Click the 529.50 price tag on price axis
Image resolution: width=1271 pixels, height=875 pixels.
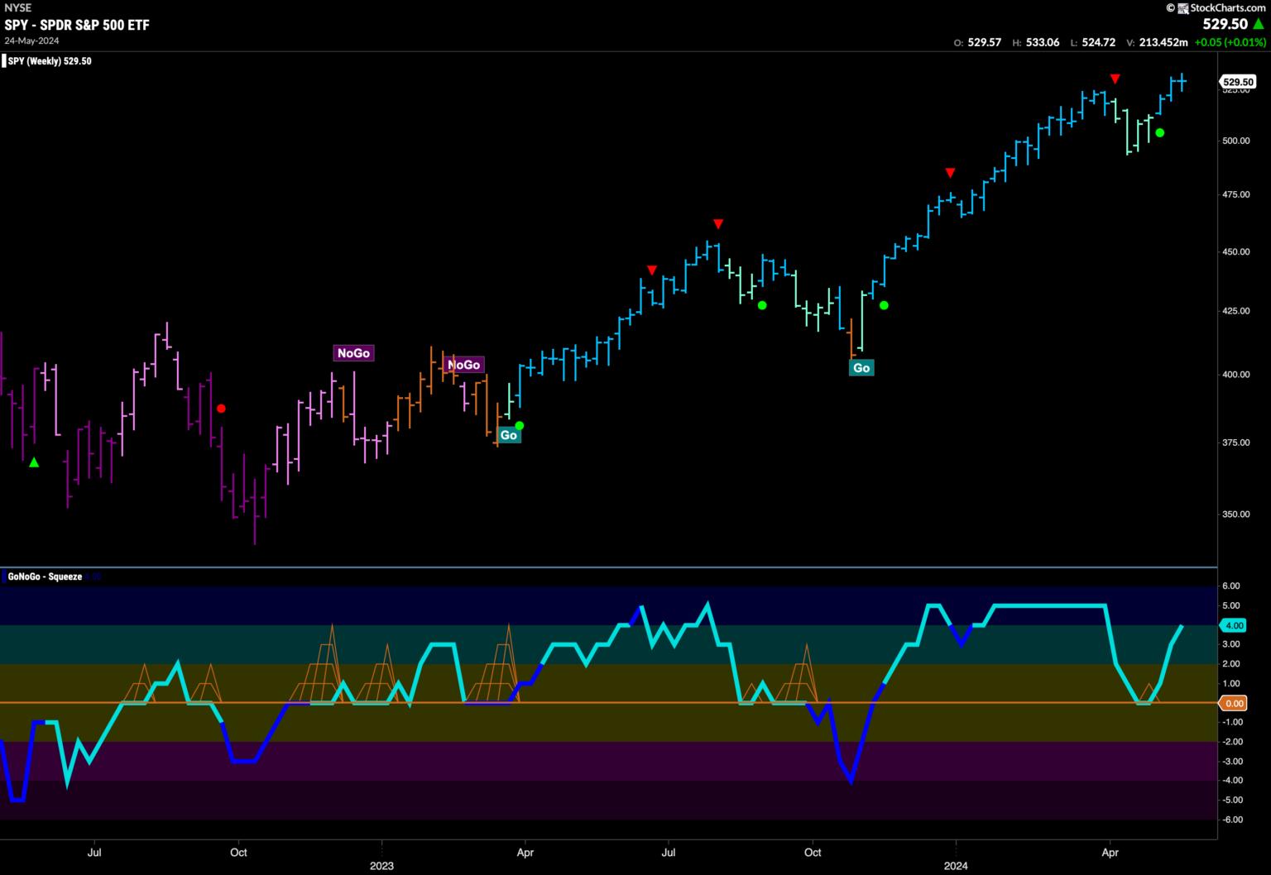tap(1237, 82)
